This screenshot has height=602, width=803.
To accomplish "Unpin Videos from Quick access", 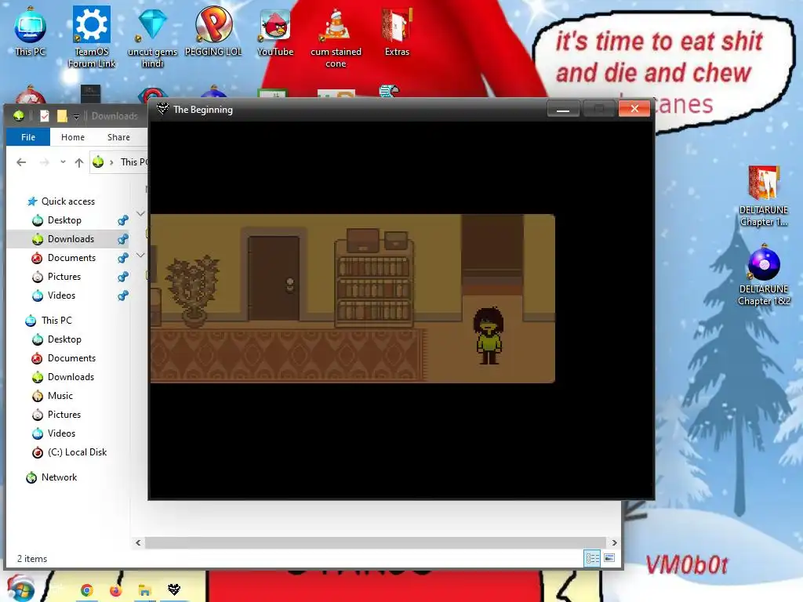I will tap(123, 296).
